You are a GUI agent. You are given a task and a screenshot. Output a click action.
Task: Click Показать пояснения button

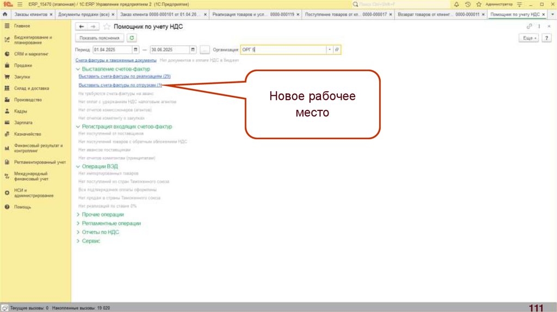click(x=100, y=38)
